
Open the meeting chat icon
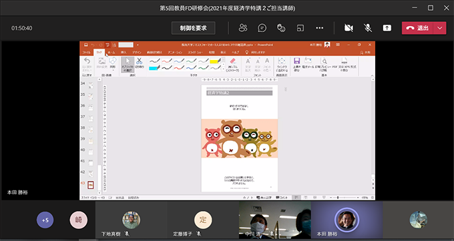pos(262,28)
